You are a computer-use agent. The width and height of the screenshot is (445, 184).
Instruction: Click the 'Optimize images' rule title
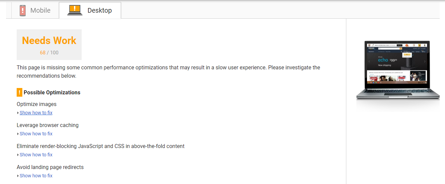tap(37, 104)
